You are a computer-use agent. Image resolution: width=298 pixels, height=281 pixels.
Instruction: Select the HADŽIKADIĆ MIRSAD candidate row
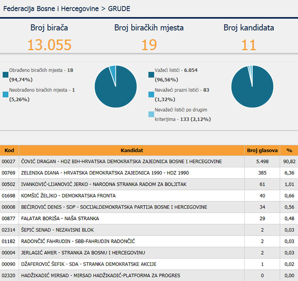pos(149,275)
